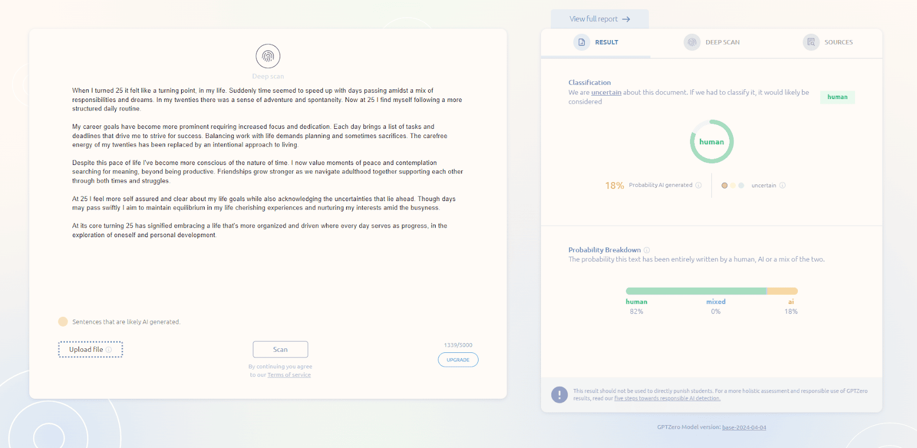The width and height of the screenshot is (917, 448).
Task: Click the green human portion of probability bar
Action: [x=696, y=291]
